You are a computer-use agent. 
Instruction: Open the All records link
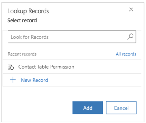[126, 54]
